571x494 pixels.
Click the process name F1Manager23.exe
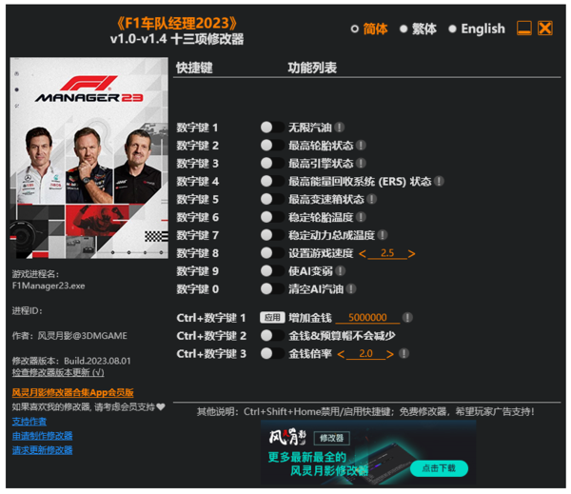49,286
